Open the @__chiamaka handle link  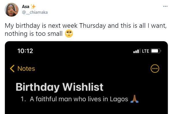click(x=35, y=12)
